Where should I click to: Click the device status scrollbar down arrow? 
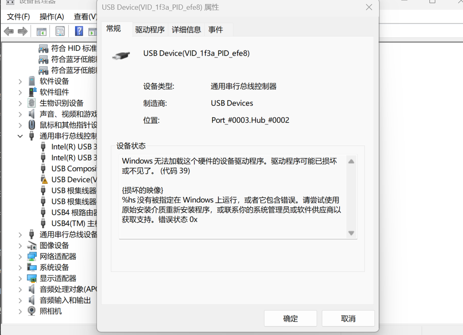(x=351, y=233)
